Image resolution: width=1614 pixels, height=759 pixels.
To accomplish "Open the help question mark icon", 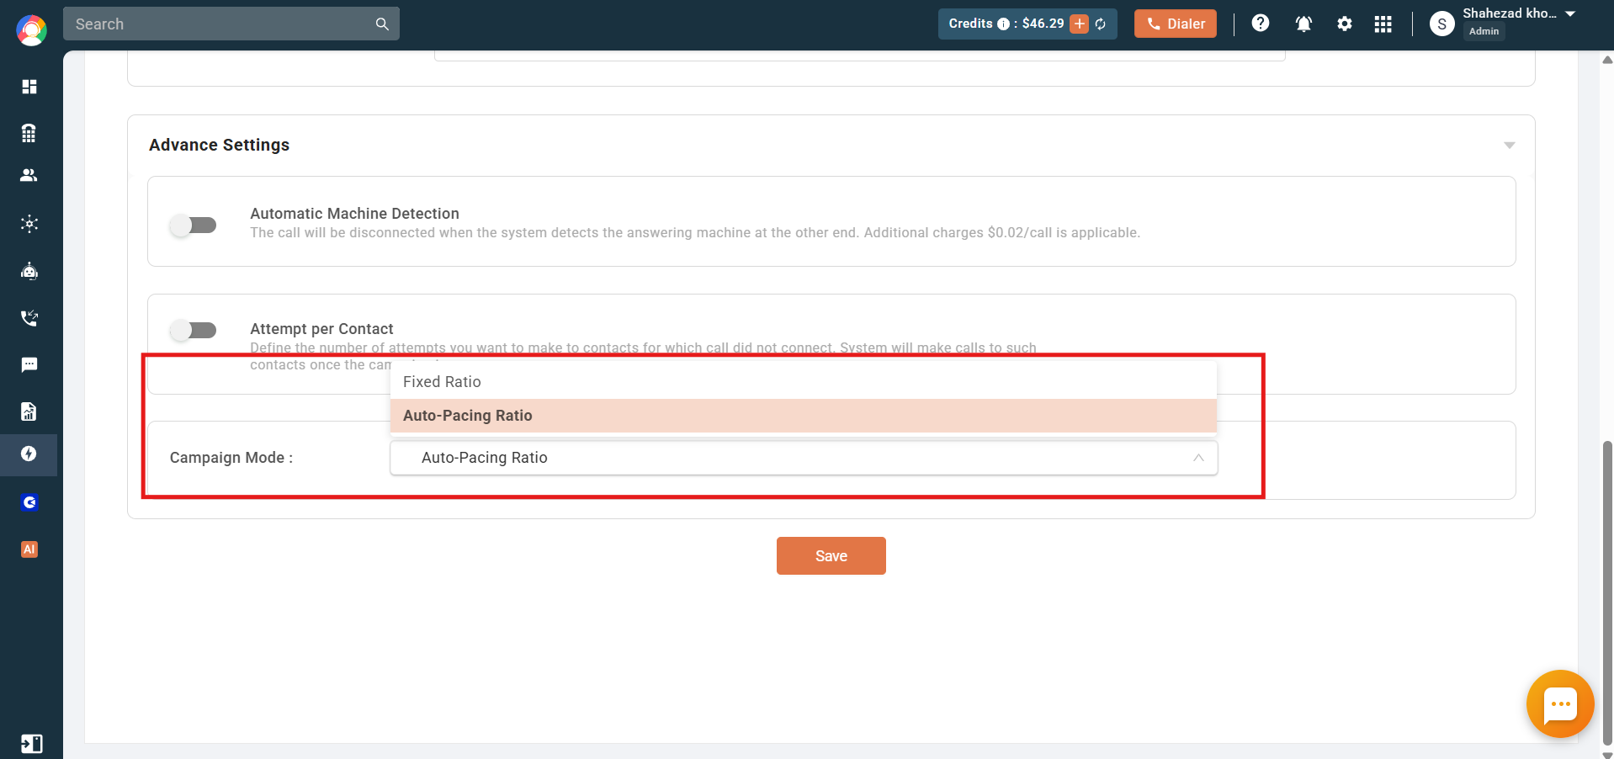I will (1261, 24).
